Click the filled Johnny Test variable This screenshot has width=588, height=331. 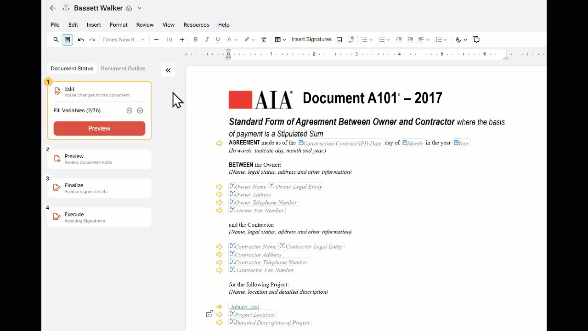(245, 307)
